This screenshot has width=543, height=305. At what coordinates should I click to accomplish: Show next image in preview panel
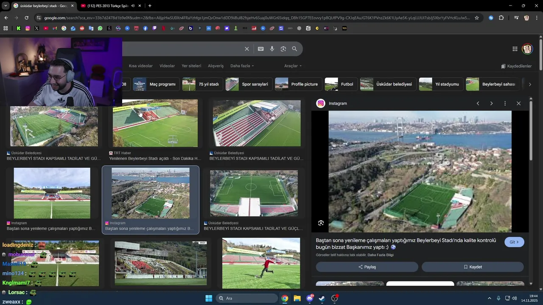click(x=491, y=103)
